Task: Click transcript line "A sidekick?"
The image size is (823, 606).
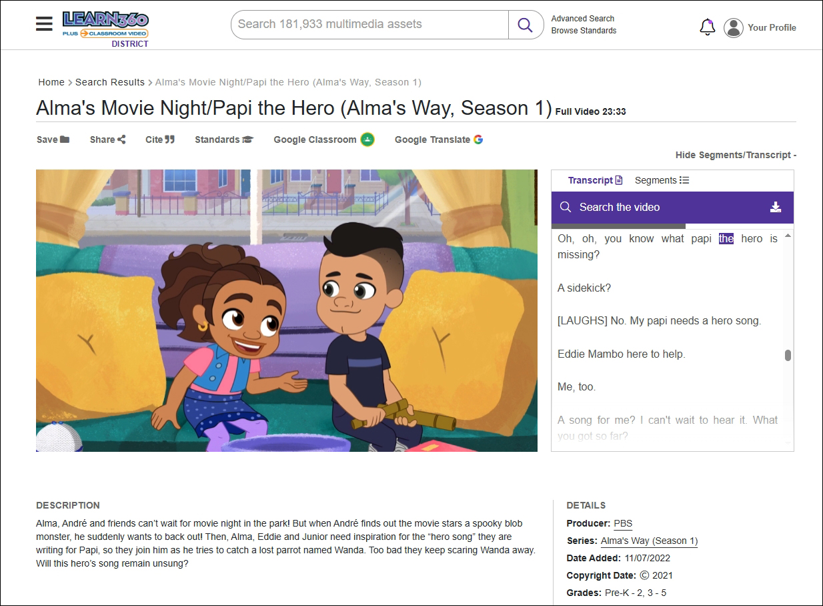Action: point(584,288)
